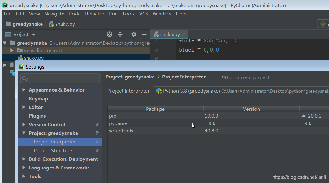Expand the venv library root folder
This screenshot has width=329, height=183.
click(x=12, y=50)
